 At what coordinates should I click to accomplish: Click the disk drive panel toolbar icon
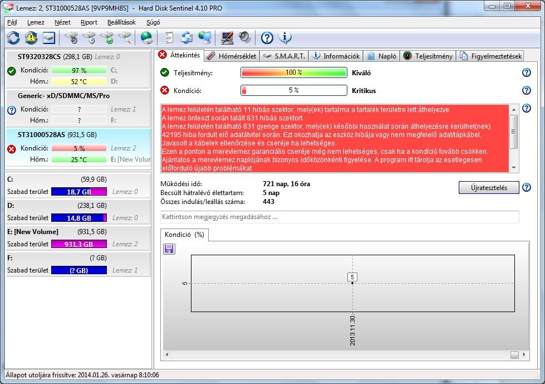pos(48,37)
